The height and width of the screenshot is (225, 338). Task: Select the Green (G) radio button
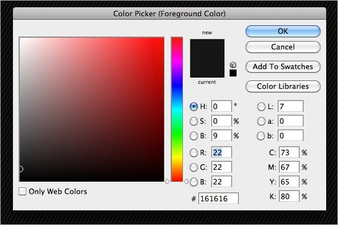pyautogui.click(x=194, y=167)
